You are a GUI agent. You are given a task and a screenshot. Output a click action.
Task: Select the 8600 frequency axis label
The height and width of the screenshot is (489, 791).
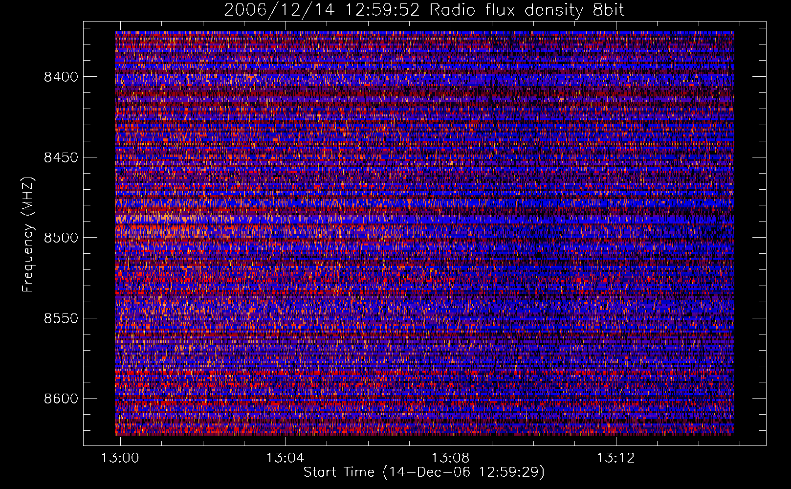61,399
